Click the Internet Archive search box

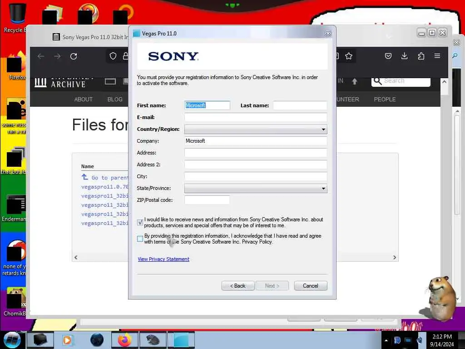pyautogui.click(x=401, y=81)
